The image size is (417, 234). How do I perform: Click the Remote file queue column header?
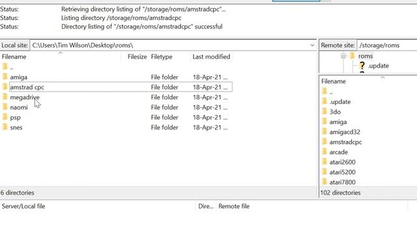coord(234,207)
